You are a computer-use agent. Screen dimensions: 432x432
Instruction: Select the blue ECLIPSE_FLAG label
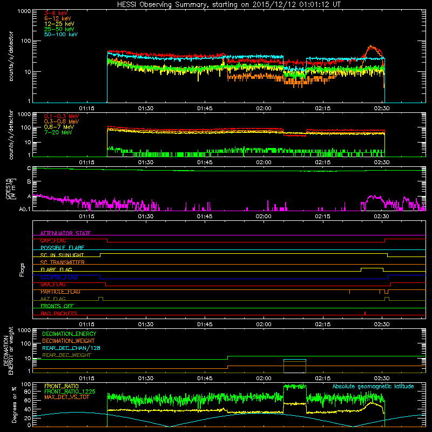(59, 277)
